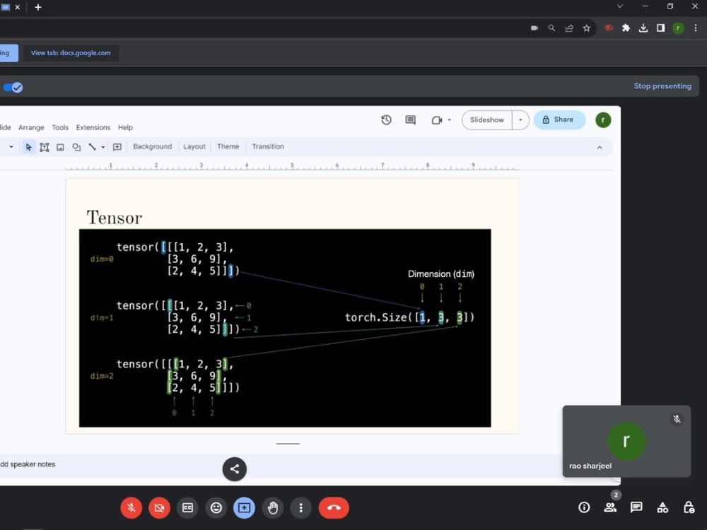Click the Background toolbar button

coord(153,146)
